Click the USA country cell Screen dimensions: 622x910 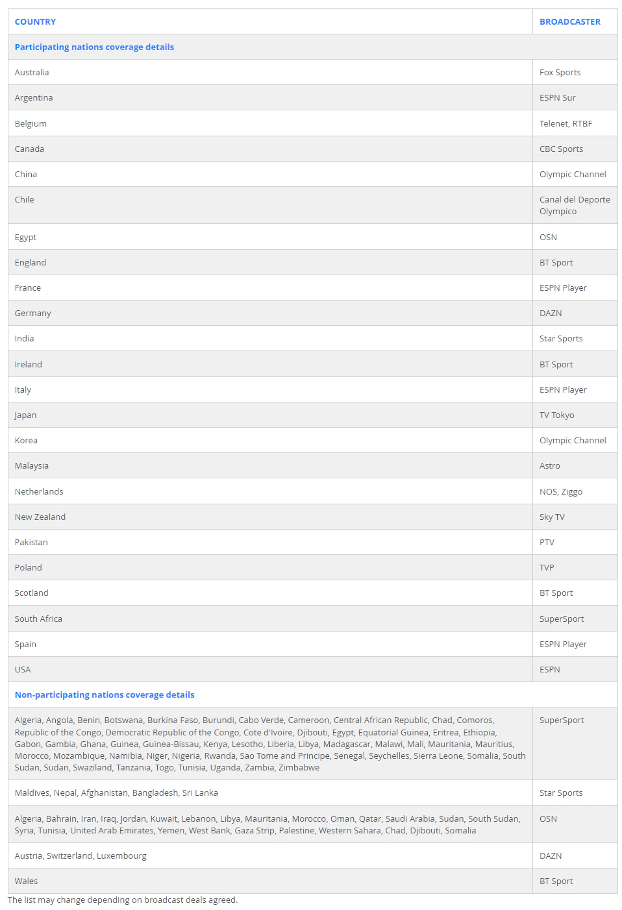coord(23,669)
